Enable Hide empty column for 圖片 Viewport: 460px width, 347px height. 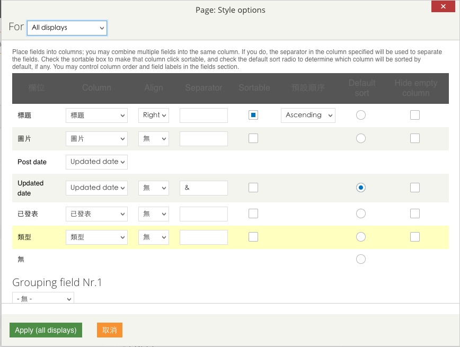415,138
